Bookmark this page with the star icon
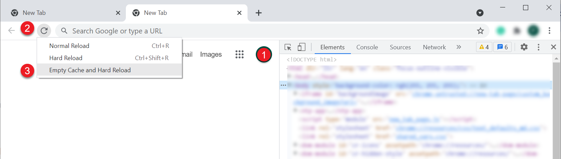Screen dimensions: 561x159 tap(480, 31)
